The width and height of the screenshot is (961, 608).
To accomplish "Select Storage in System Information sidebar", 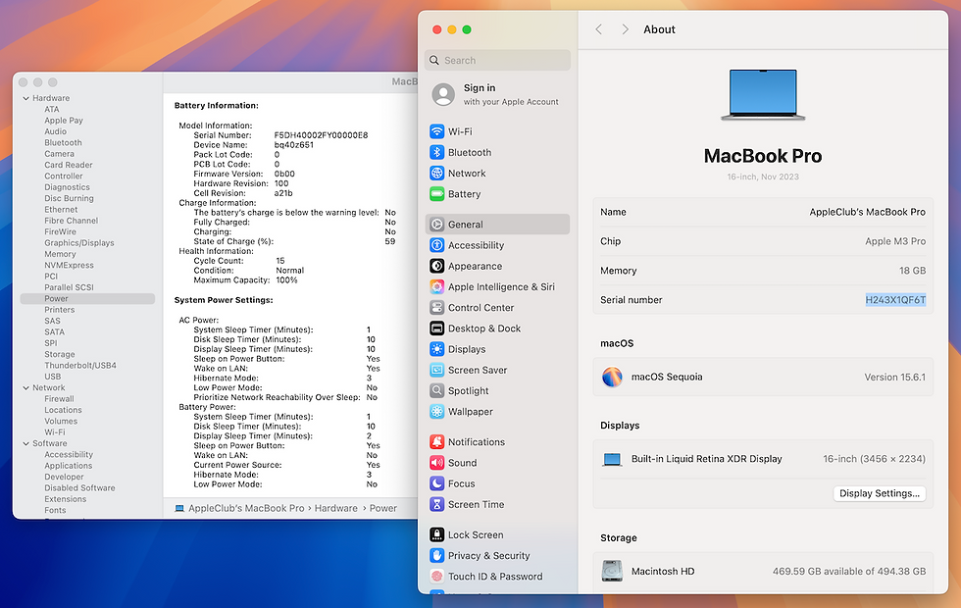I will (x=60, y=354).
